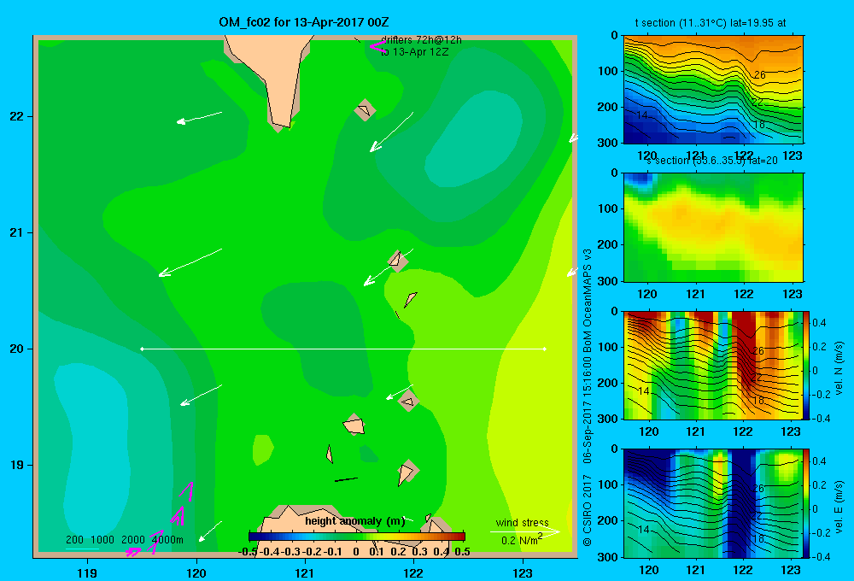Click the height anomaly color bar
Viewport: 854px width, 581px height.
357,536
